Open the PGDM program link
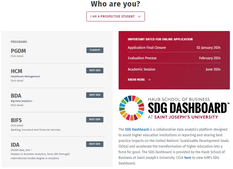Screen dimensions: 233x169 pyautogui.click(x=18, y=51)
